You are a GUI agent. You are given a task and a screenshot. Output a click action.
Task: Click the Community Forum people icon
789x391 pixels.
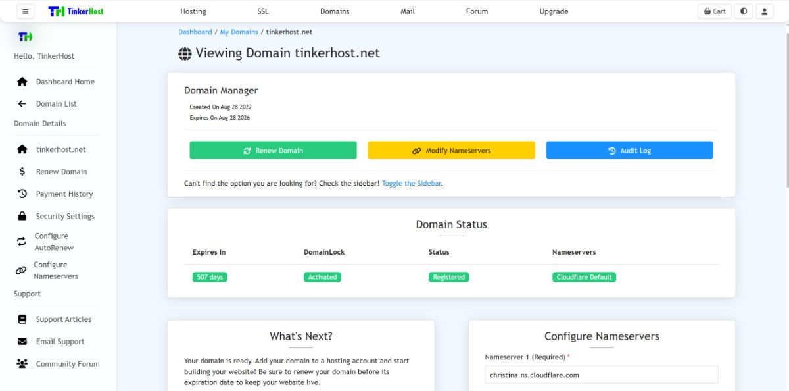[x=22, y=364]
